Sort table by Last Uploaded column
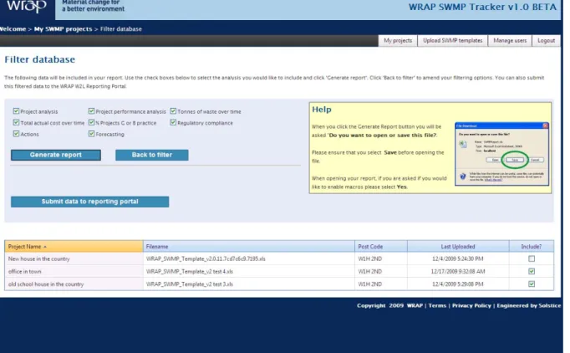Image resolution: width=570 pixels, height=353 pixels. (458, 247)
